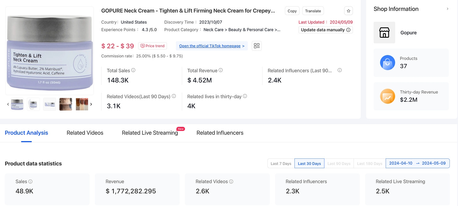Select Last 30 Days range
The height and width of the screenshot is (206, 458).
coord(309,163)
